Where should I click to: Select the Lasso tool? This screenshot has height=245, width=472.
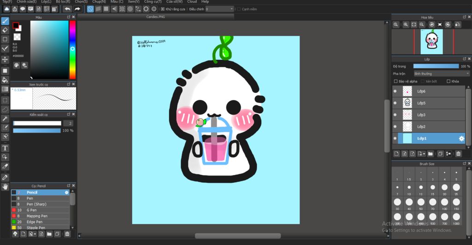(x=5, y=110)
